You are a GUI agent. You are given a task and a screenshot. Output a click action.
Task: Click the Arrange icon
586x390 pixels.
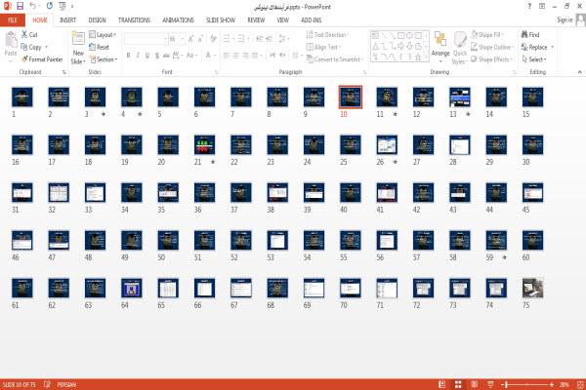[x=440, y=40]
